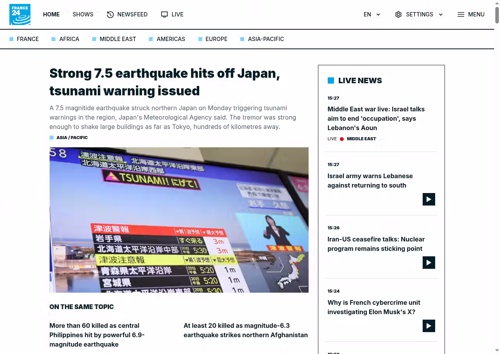This screenshot has width=500, height=354.
Task: Play the Iran-US ceasefire talks video
Action: [429, 263]
